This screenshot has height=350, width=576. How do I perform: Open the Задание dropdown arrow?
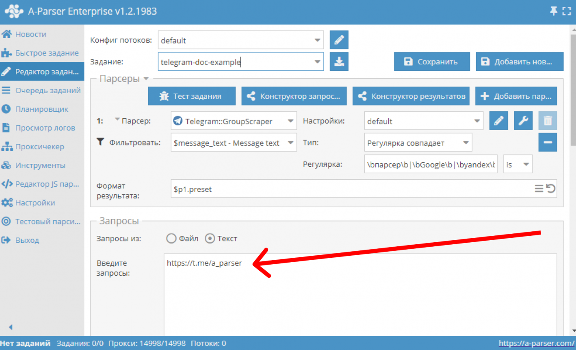point(317,62)
